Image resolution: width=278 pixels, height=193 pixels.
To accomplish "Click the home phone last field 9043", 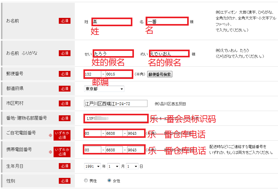I will (x=136, y=133).
